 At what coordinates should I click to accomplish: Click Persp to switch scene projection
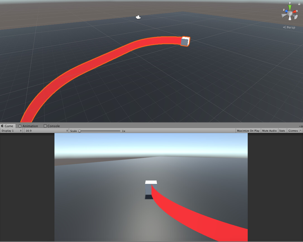click(290, 27)
